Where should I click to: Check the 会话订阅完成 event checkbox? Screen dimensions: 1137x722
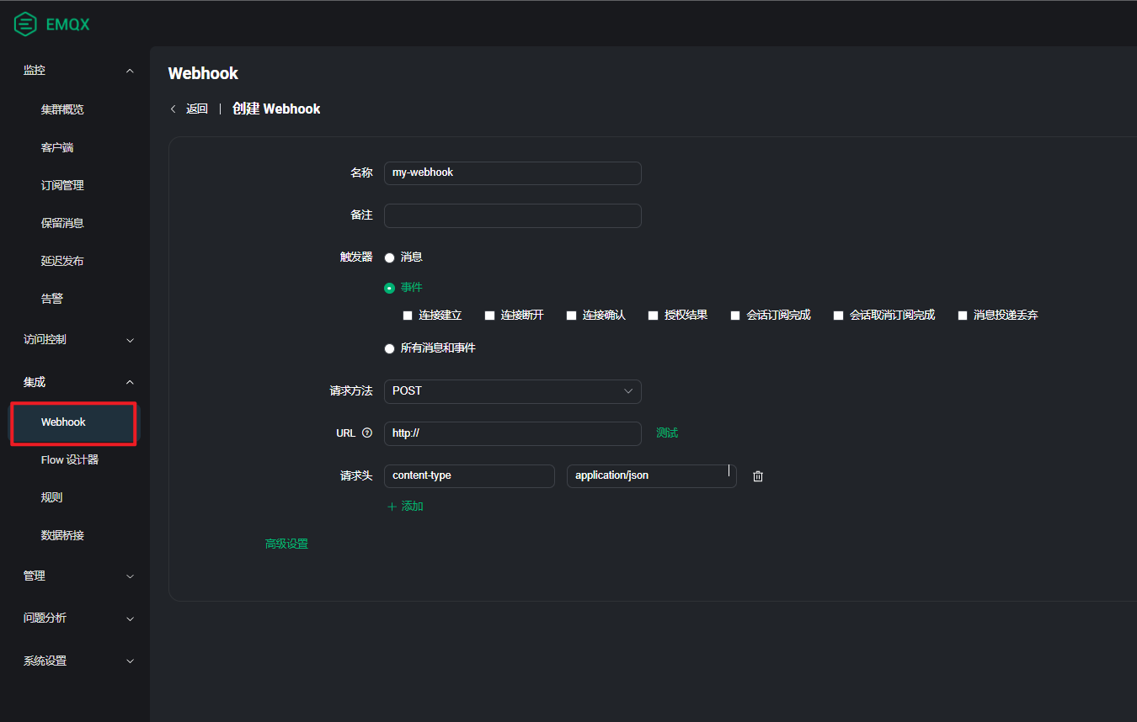735,316
